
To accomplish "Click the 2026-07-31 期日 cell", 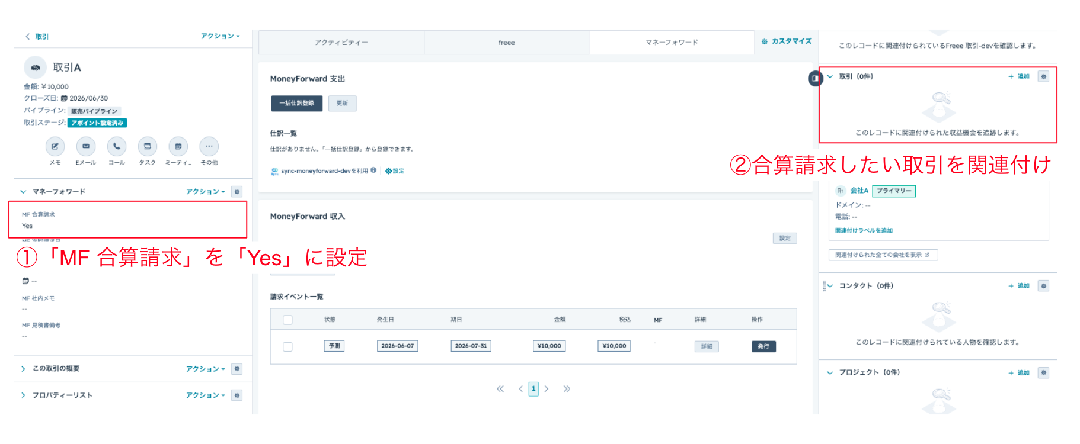I will click(x=471, y=346).
